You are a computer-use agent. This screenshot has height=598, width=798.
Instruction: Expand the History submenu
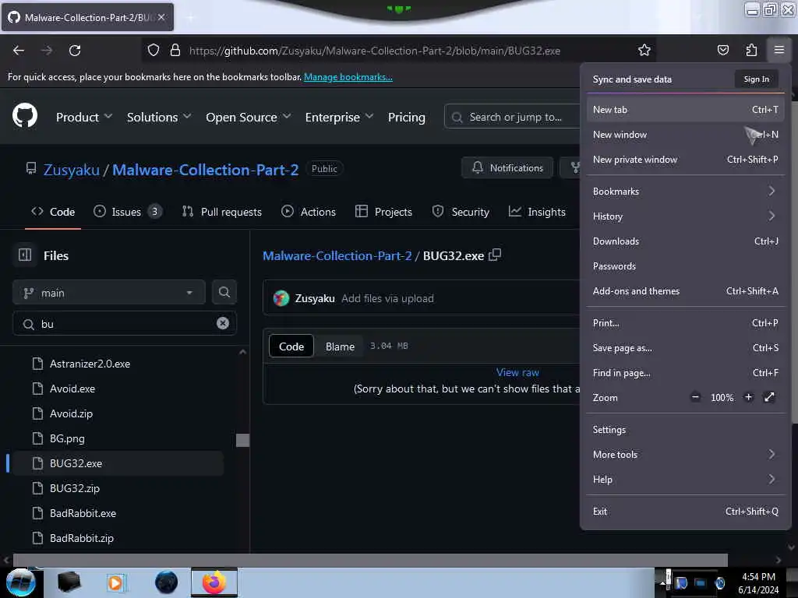click(x=685, y=216)
